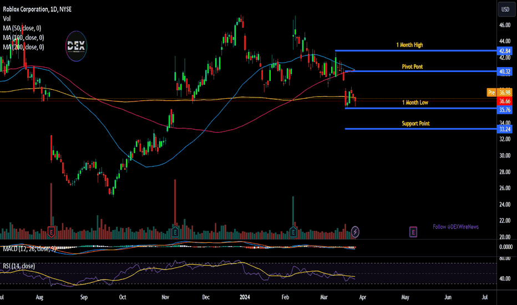Viewport: 517px width, 305px height.
Task: Click the Dec label on time axis
Action: click(x=206, y=297)
